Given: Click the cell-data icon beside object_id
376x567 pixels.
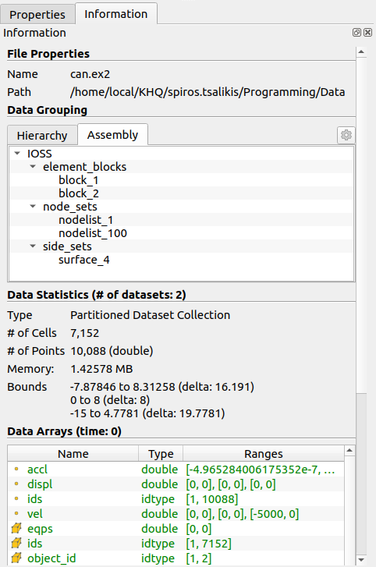Looking at the screenshot, I should (16, 558).
